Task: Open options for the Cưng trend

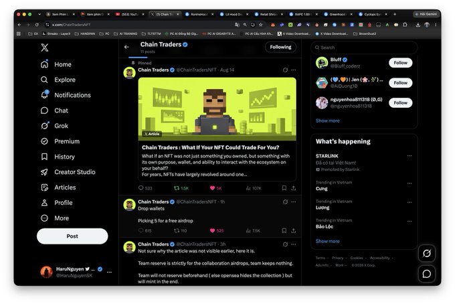Action: pyautogui.click(x=409, y=183)
